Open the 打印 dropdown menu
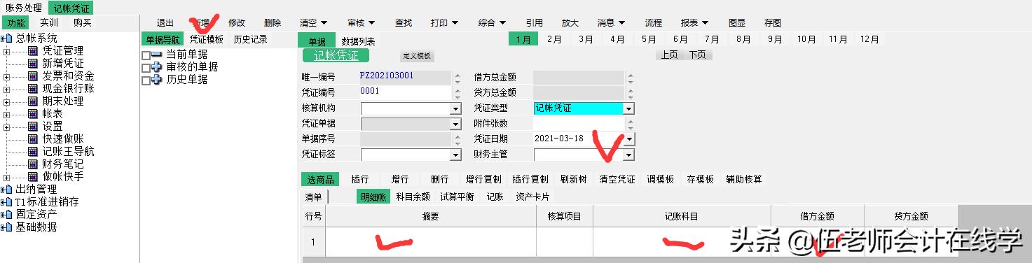This screenshot has height=263, width=1032. tap(444, 23)
